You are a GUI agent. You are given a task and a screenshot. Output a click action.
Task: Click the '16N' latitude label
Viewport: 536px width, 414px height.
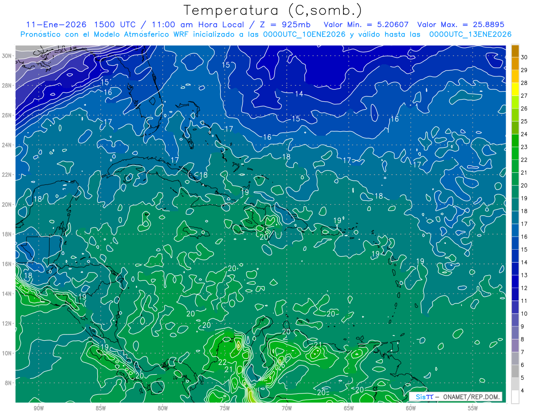click(8, 264)
